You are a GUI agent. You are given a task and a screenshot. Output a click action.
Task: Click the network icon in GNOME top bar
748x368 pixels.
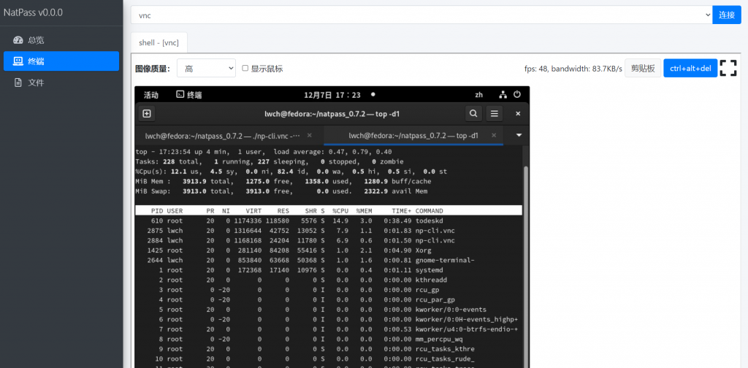(x=503, y=95)
